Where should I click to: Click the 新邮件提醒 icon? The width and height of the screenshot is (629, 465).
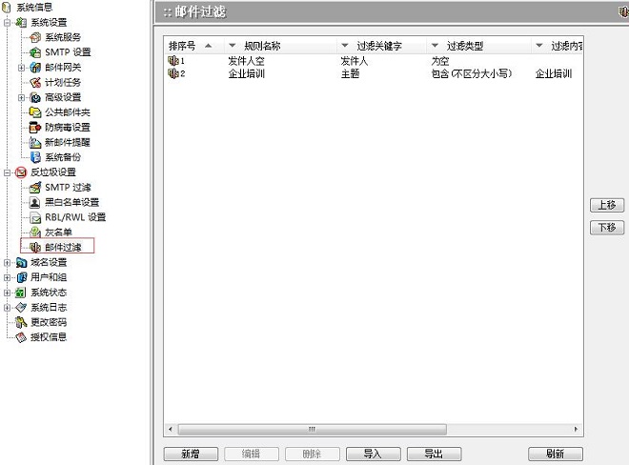pos(35,142)
